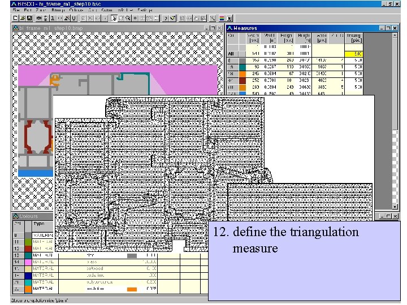Click the Colours window logo icon

[x=16, y=216]
